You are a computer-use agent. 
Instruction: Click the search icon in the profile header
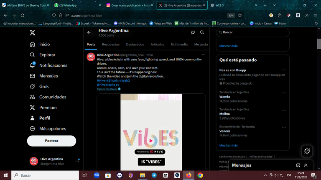pyautogui.click(x=202, y=32)
